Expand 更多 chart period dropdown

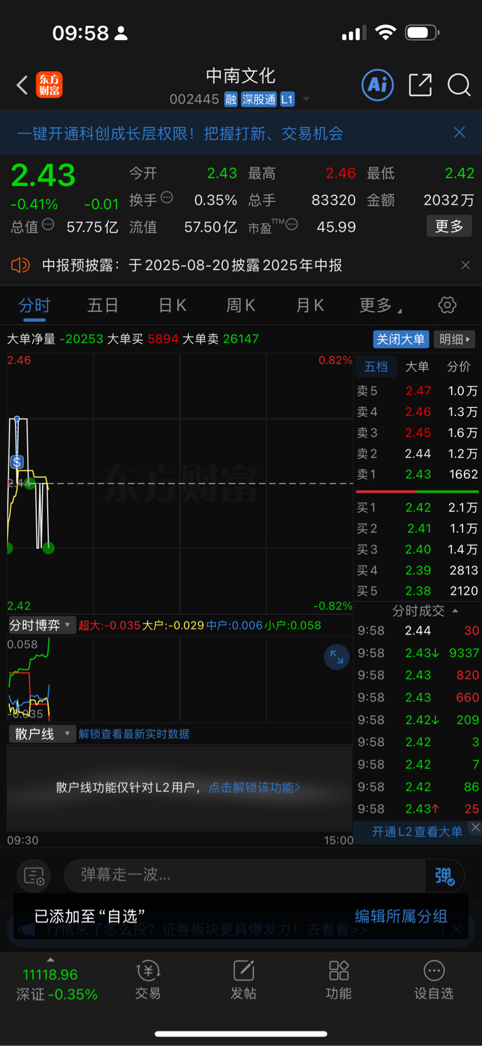(380, 305)
